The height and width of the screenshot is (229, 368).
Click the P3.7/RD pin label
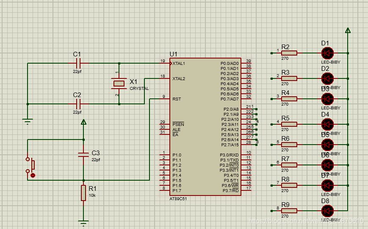pyautogui.click(x=230, y=191)
